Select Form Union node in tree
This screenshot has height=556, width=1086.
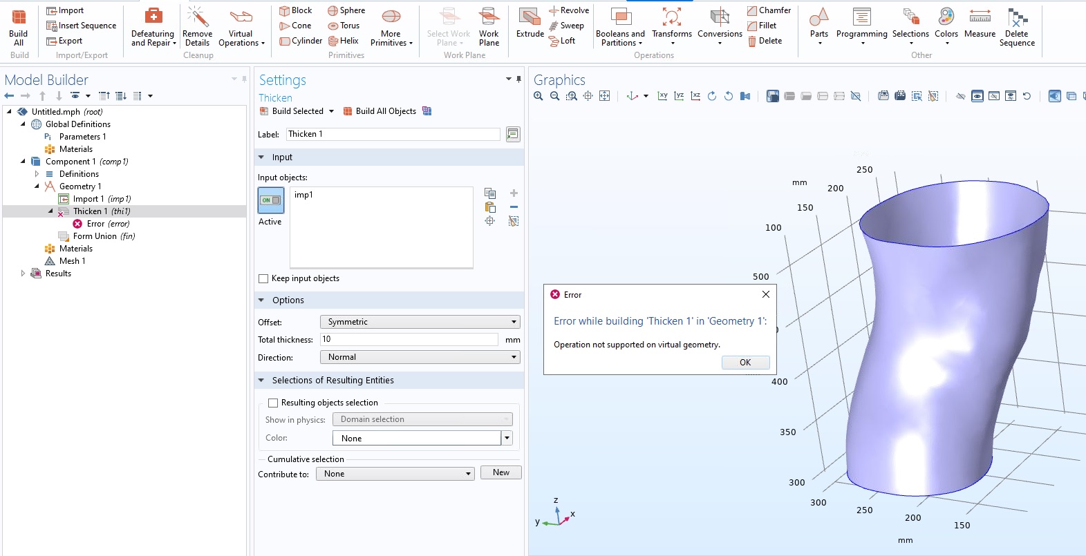click(95, 236)
